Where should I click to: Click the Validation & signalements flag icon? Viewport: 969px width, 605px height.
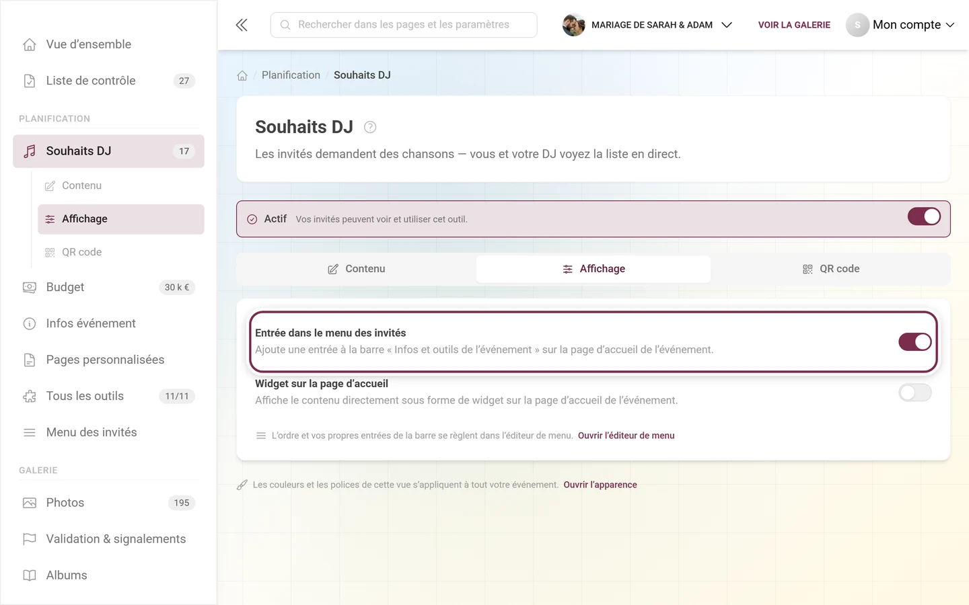point(30,539)
